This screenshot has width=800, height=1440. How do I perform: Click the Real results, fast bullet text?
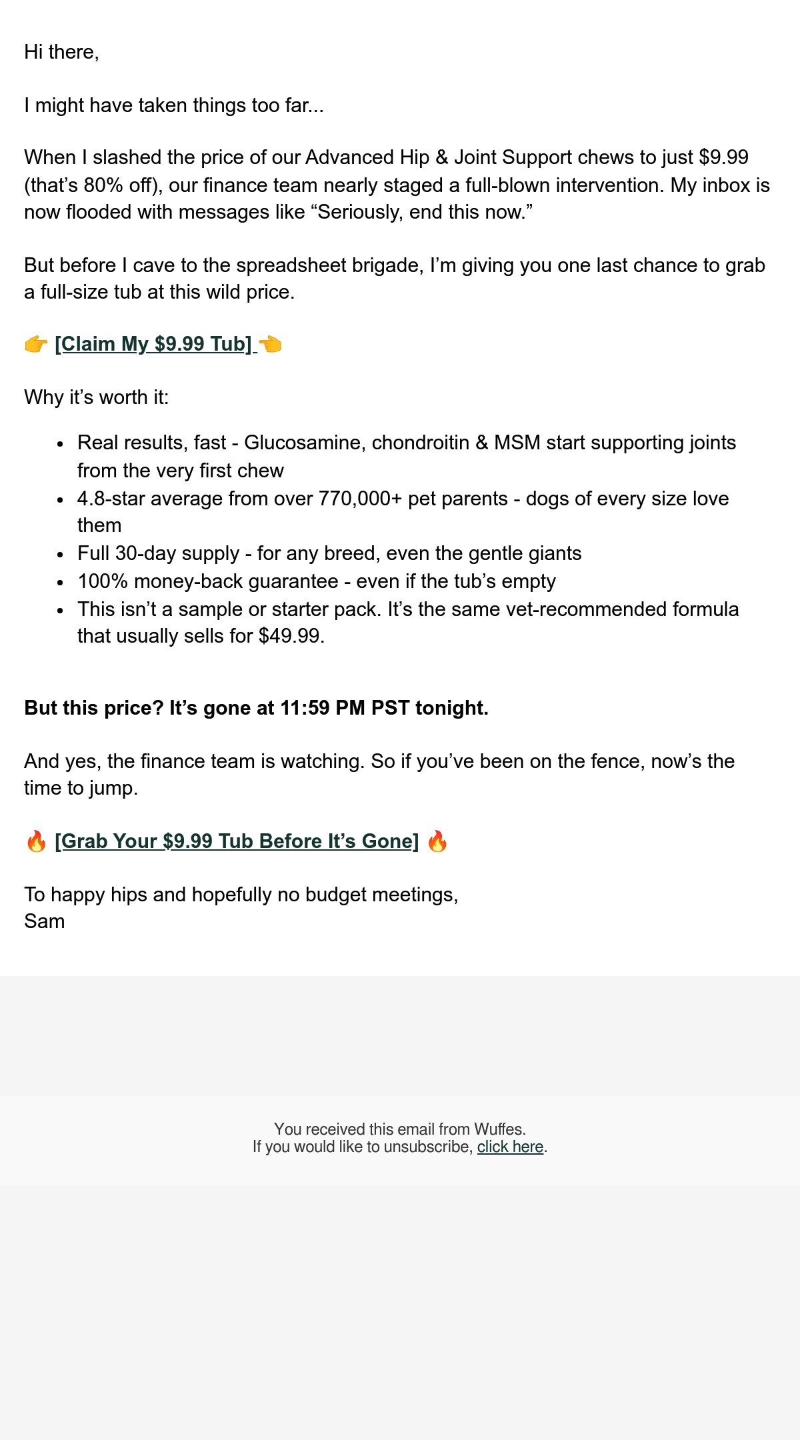coord(407,457)
